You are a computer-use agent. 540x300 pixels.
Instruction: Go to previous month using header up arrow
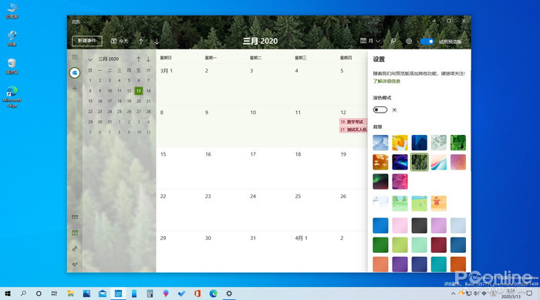pos(141,42)
